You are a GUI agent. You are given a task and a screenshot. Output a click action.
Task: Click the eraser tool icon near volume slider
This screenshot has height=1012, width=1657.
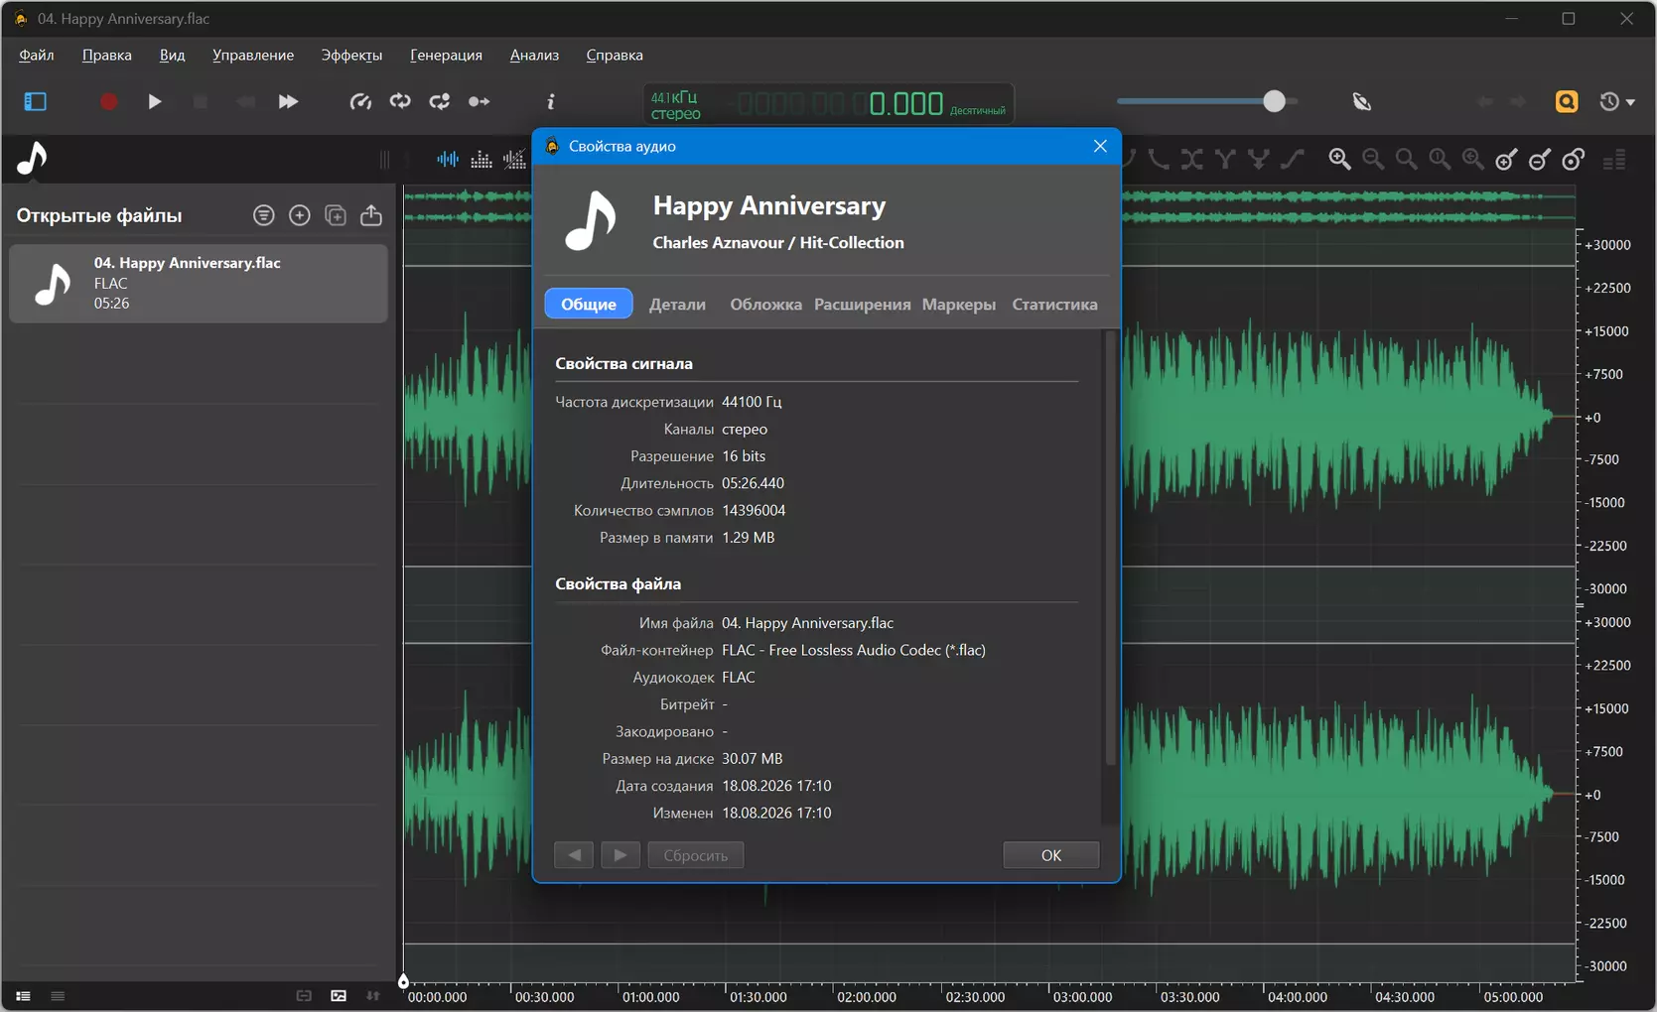point(1362,101)
